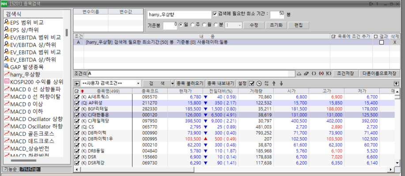Open the 사용자 검색조건 dropdown
The height and width of the screenshot is (176, 405).
pyautogui.click(x=138, y=84)
